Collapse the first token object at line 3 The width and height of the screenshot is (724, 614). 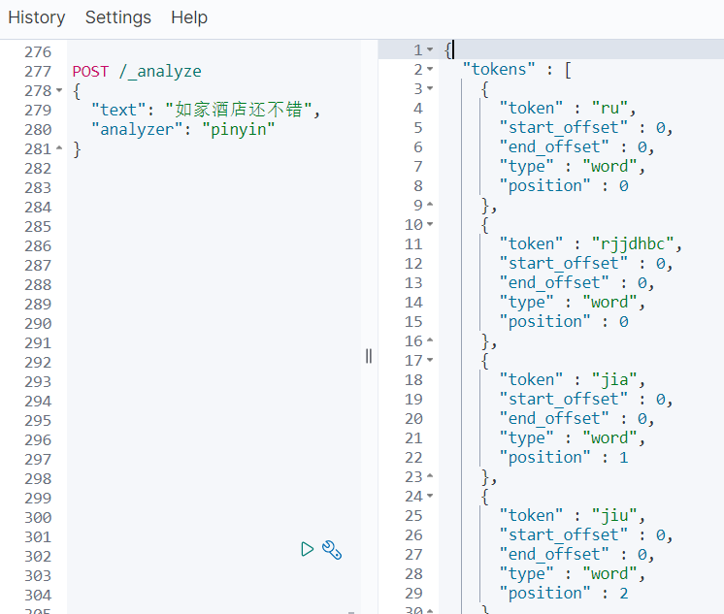(x=430, y=88)
